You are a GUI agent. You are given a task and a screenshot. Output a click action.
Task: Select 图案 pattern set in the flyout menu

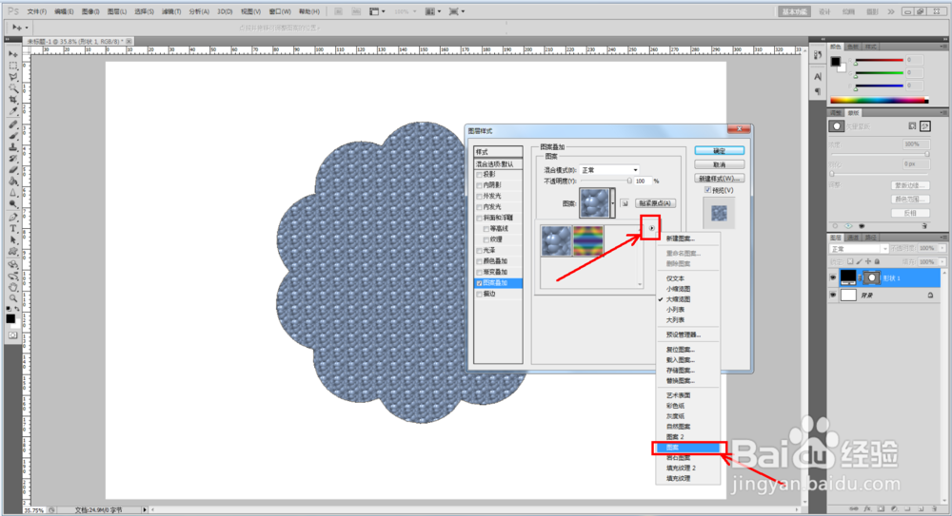pos(688,448)
